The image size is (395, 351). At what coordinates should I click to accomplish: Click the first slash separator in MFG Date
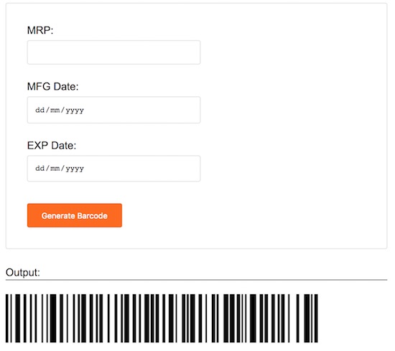point(47,110)
